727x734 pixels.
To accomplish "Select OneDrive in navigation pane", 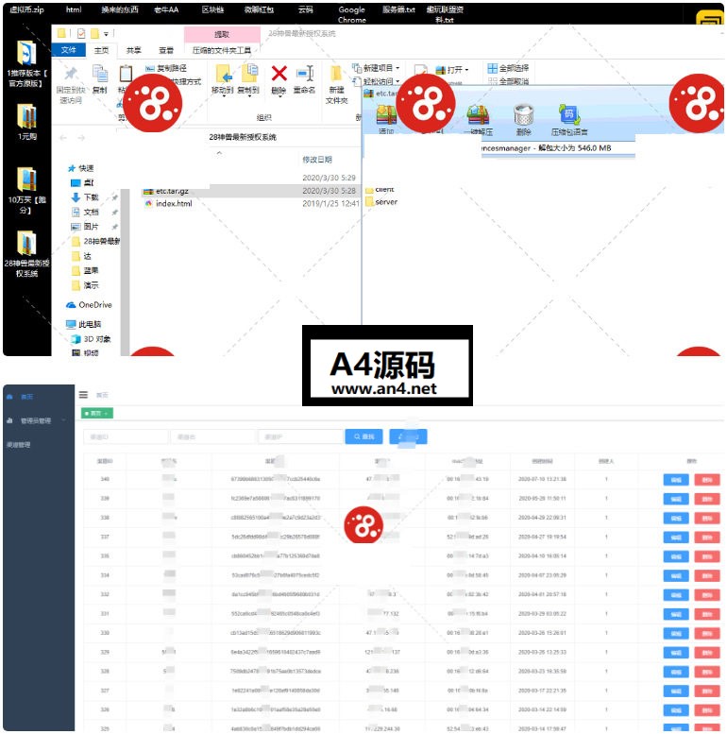I will click(93, 305).
